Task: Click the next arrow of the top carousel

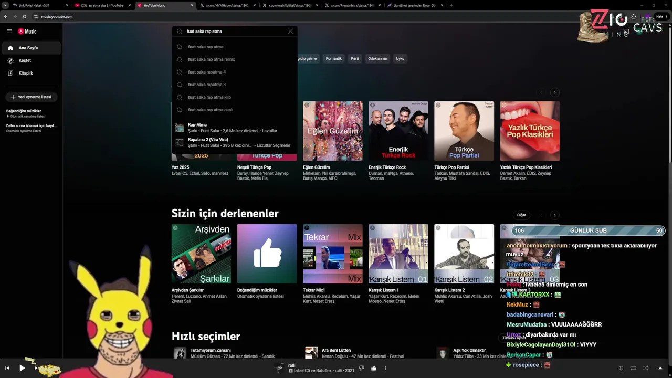Action: pyautogui.click(x=554, y=92)
